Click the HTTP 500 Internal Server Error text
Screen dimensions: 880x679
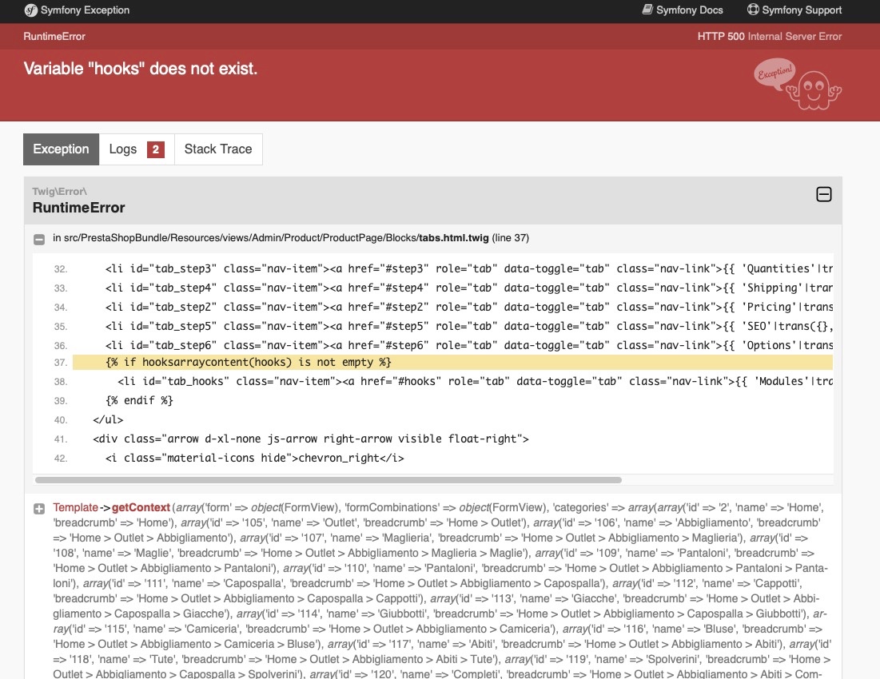coord(770,37)
